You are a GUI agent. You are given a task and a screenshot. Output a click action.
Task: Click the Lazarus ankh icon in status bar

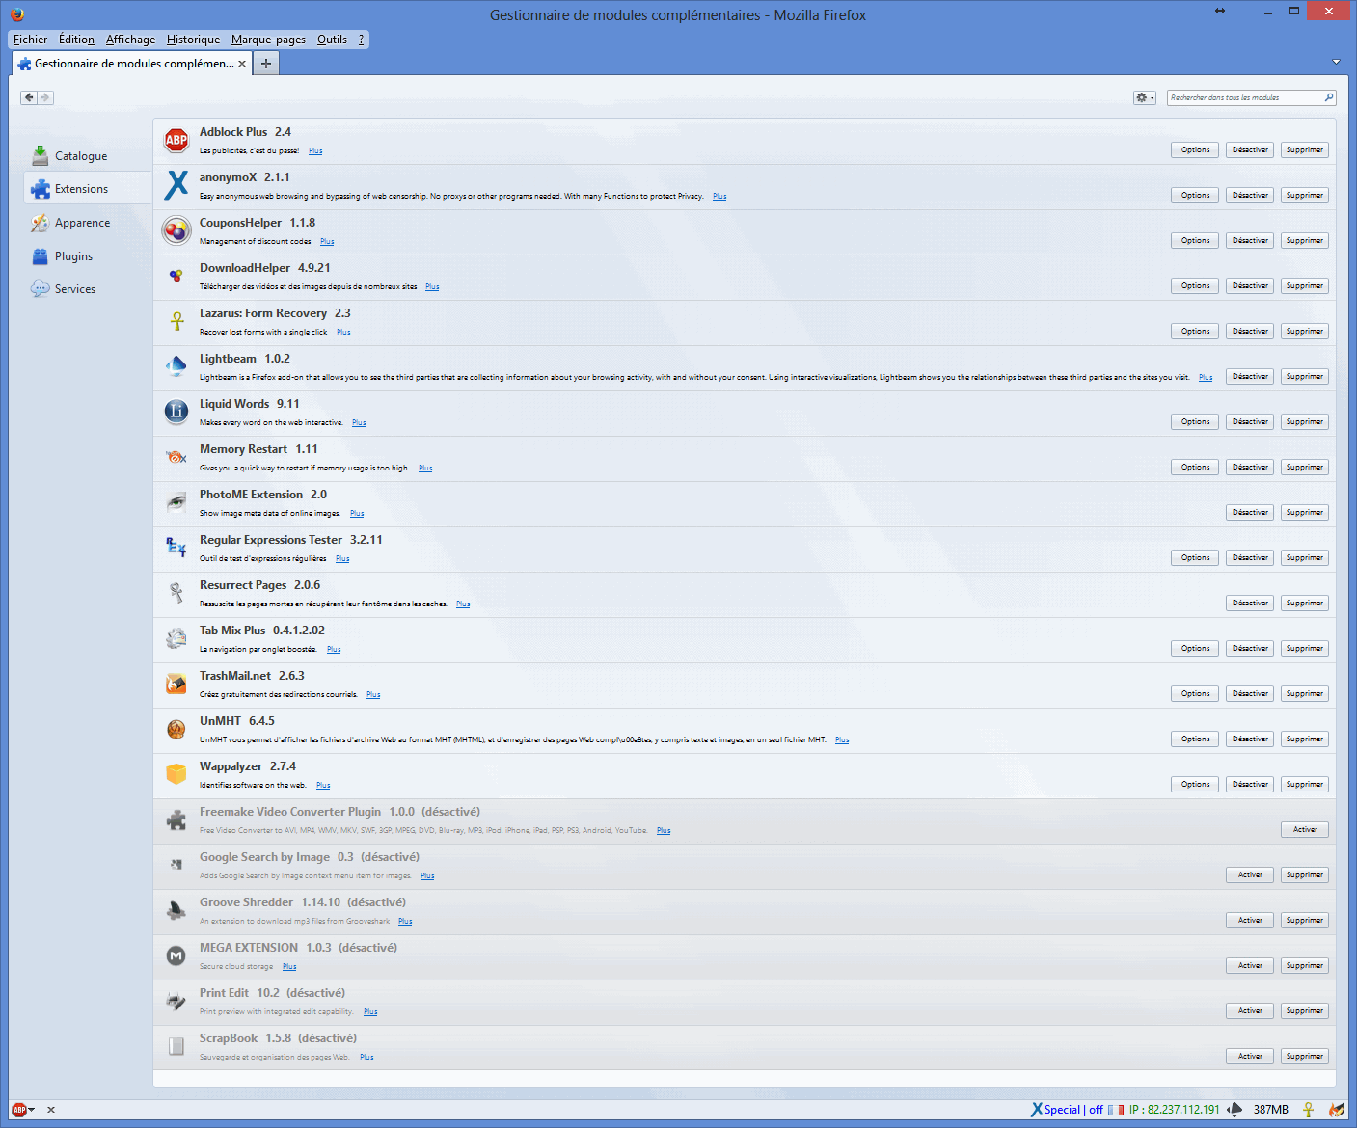tap(1309, 1110)
